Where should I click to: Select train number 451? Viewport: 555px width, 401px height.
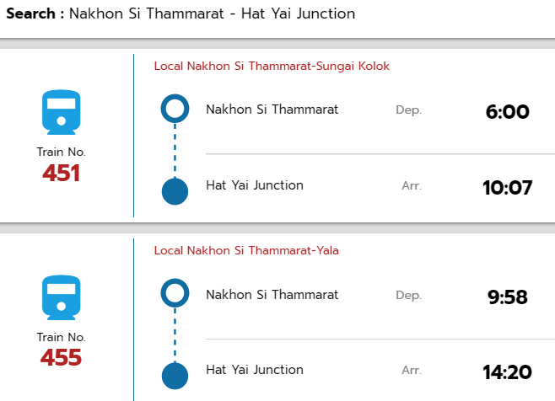(x=62, y=174)
